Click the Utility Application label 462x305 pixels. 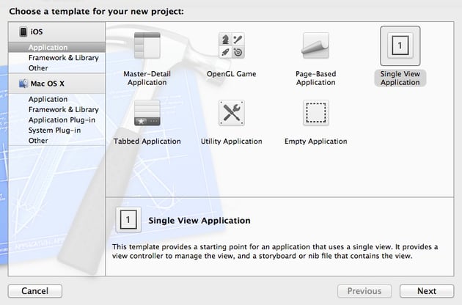[x=231, y=142]
